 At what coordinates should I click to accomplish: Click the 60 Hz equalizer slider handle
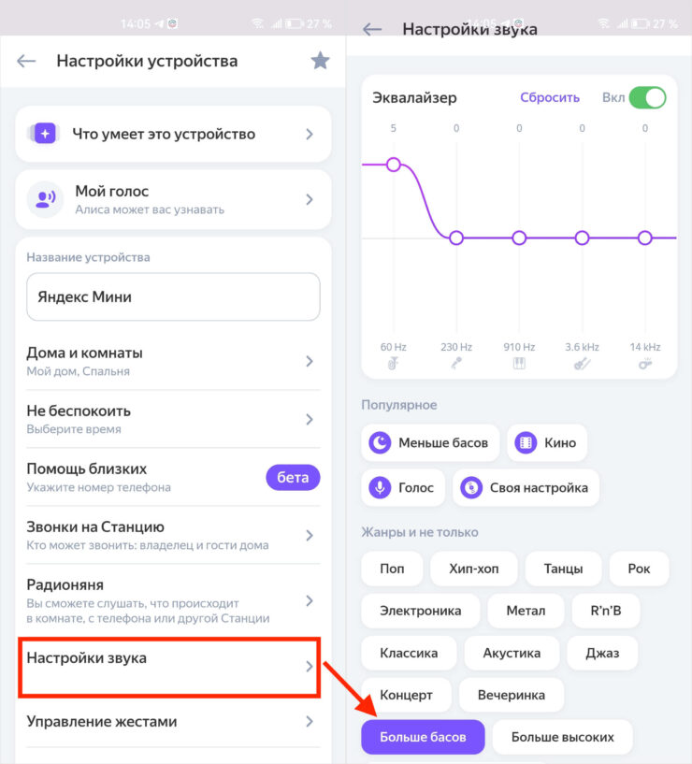point(394,165)
